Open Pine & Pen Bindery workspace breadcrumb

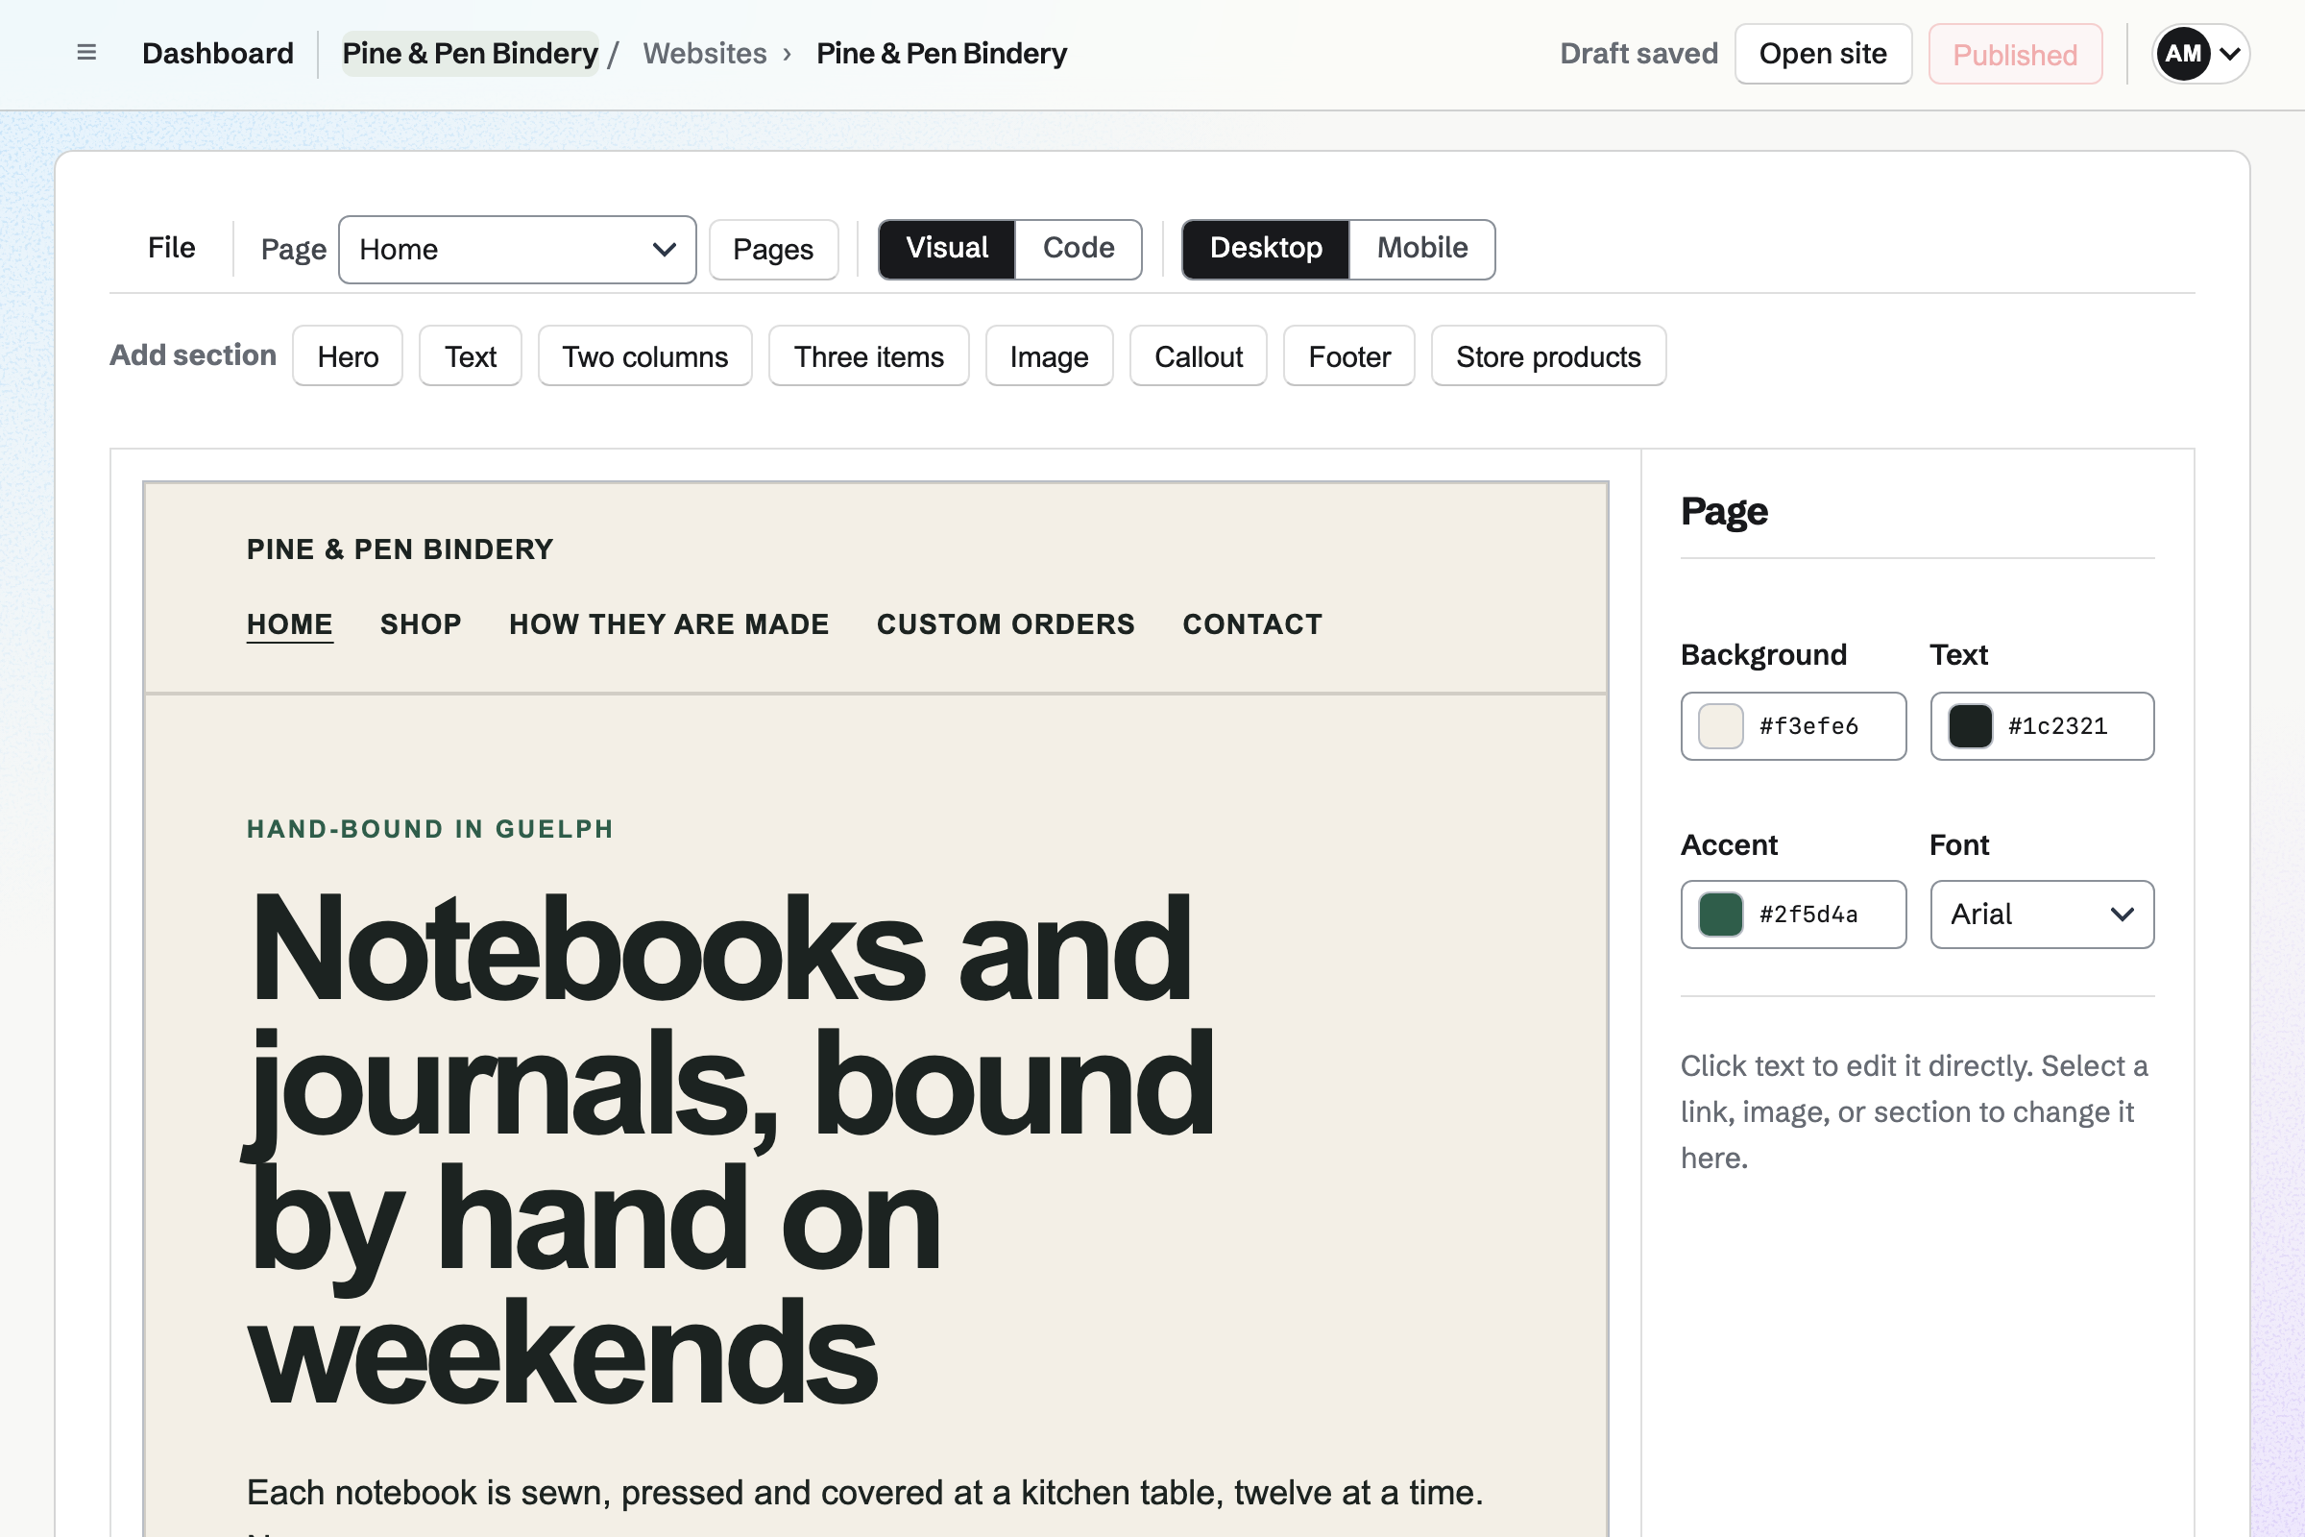[470, 53]
